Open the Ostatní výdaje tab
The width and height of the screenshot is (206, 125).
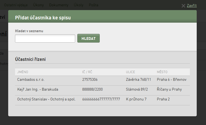pyautogui.click(x=16, y=5)
